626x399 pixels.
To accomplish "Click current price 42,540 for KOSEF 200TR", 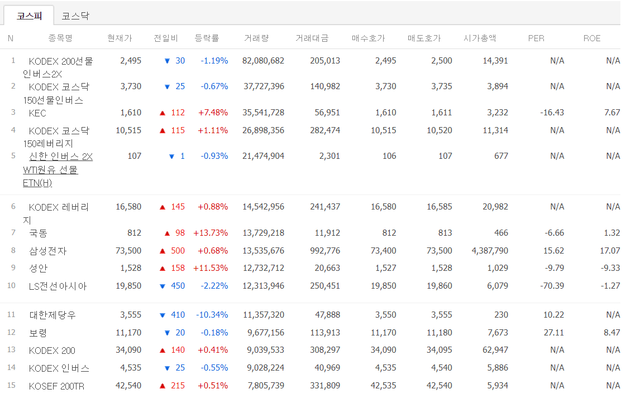I will tap(128, 386).
